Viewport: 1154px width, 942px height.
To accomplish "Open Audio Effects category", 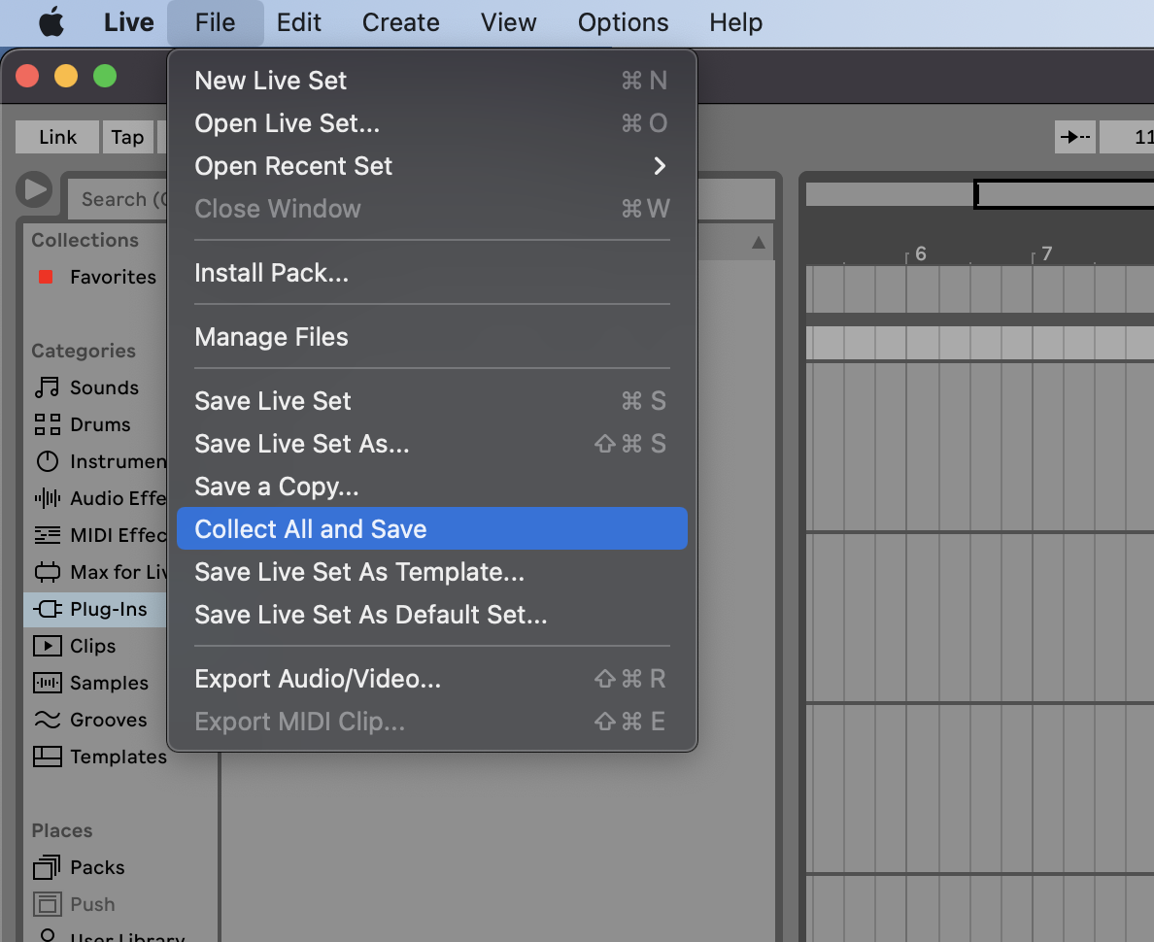I will tap(95, 498).
